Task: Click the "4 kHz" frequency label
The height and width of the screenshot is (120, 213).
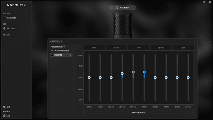Action: (166, 107)
